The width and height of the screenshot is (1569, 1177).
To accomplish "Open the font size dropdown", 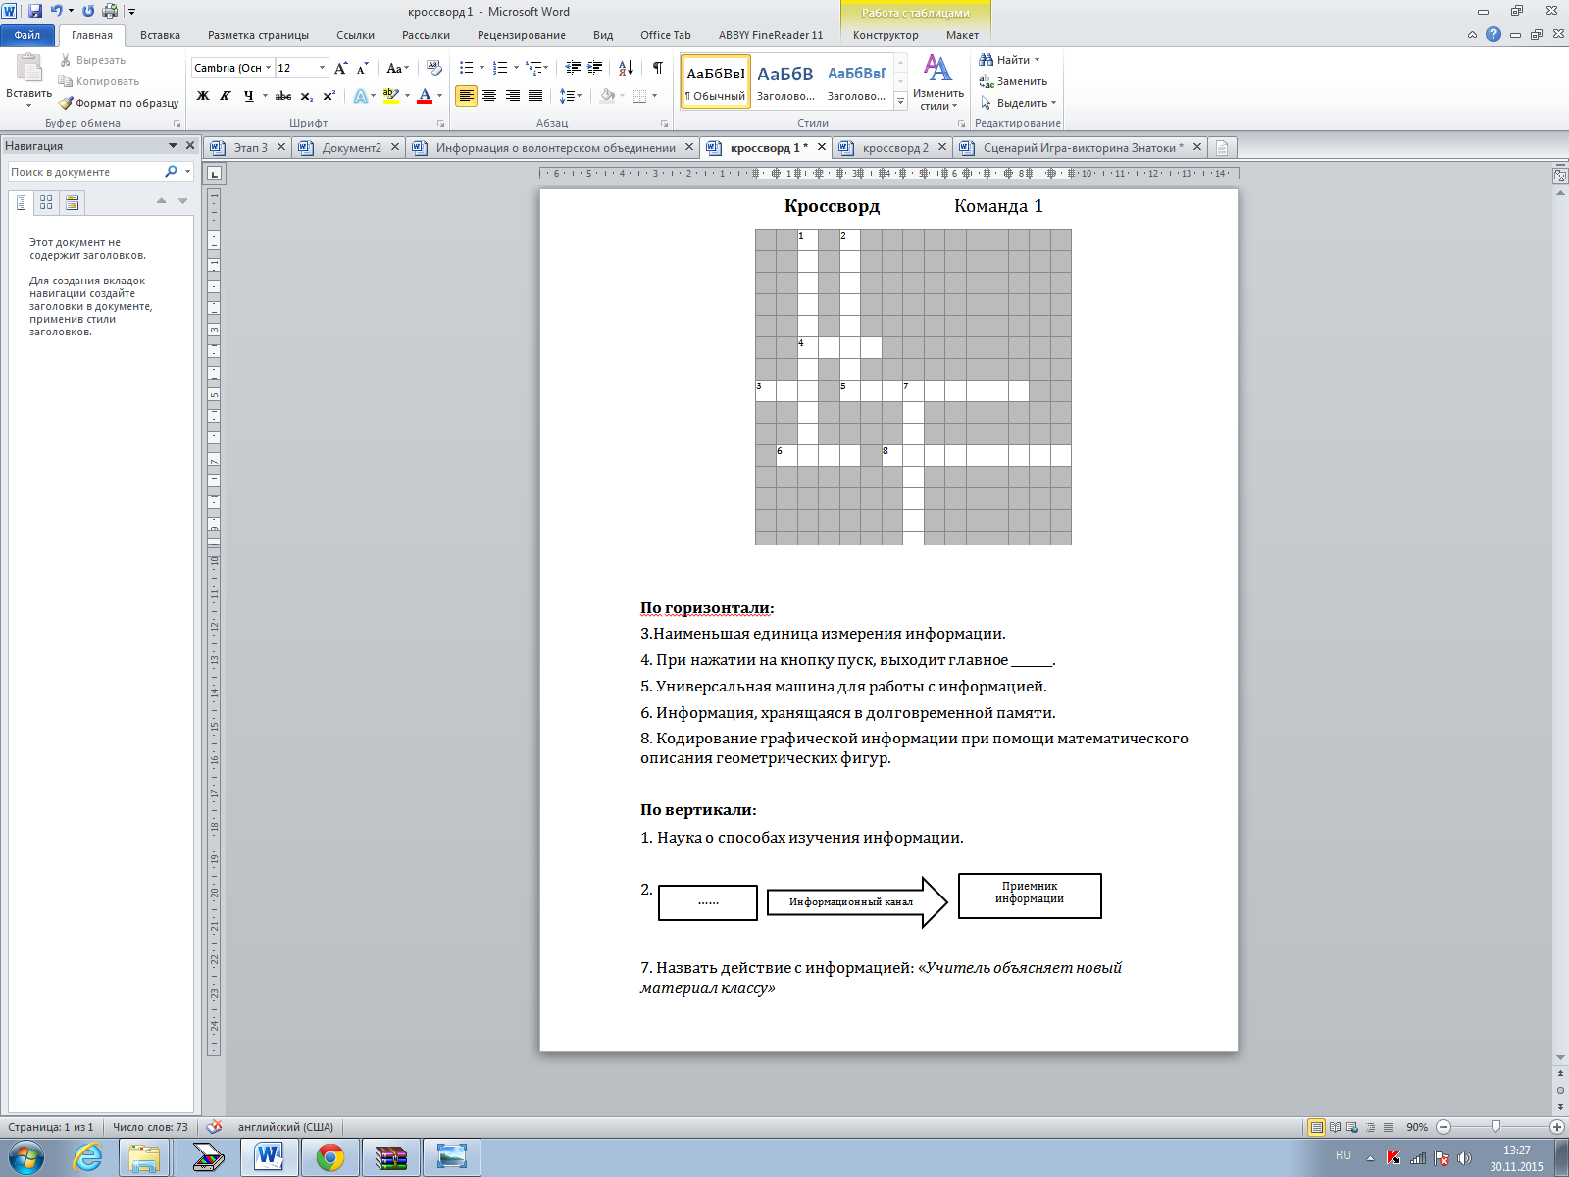I will tap(322, 68).
